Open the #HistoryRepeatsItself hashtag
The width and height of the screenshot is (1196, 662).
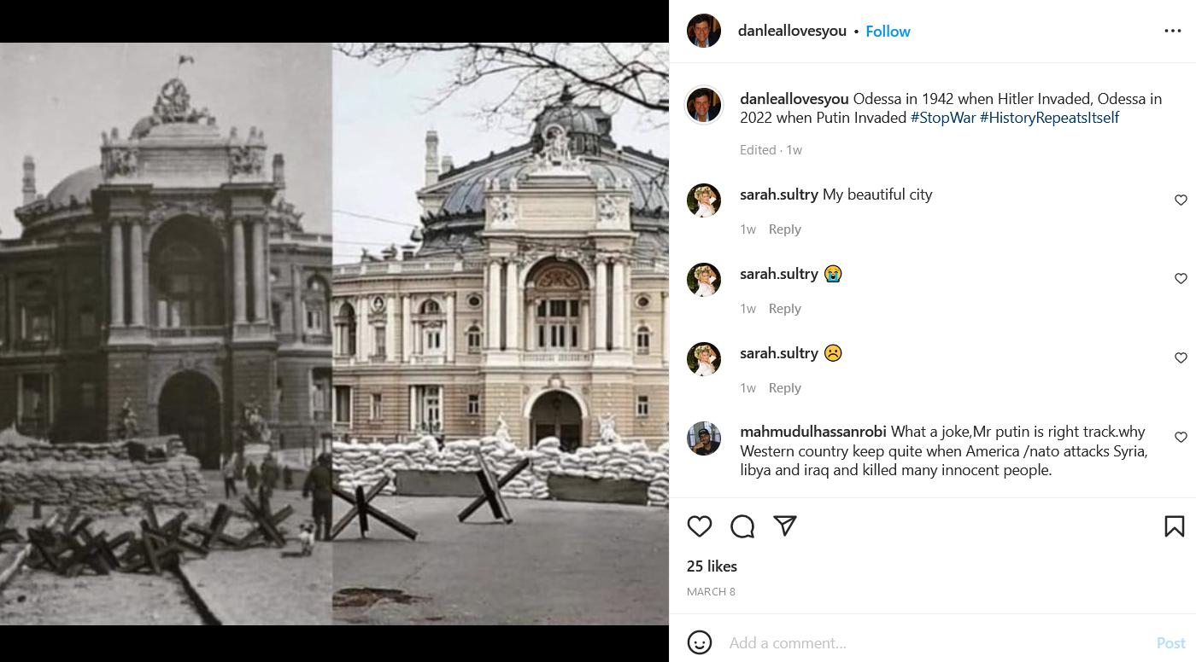pos(1049,118)
